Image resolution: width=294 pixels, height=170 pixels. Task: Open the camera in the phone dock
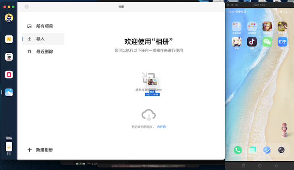tap(281, 150)
